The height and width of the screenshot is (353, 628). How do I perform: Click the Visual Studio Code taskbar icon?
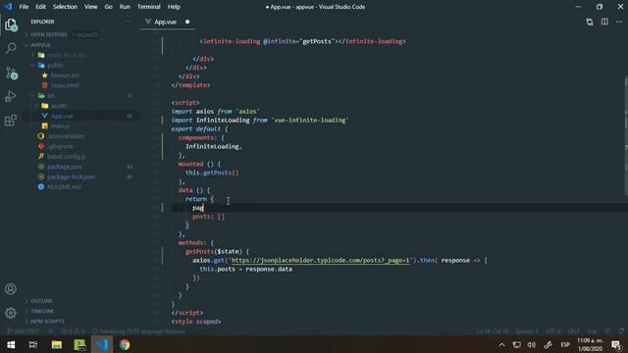[x=102, y=344]
